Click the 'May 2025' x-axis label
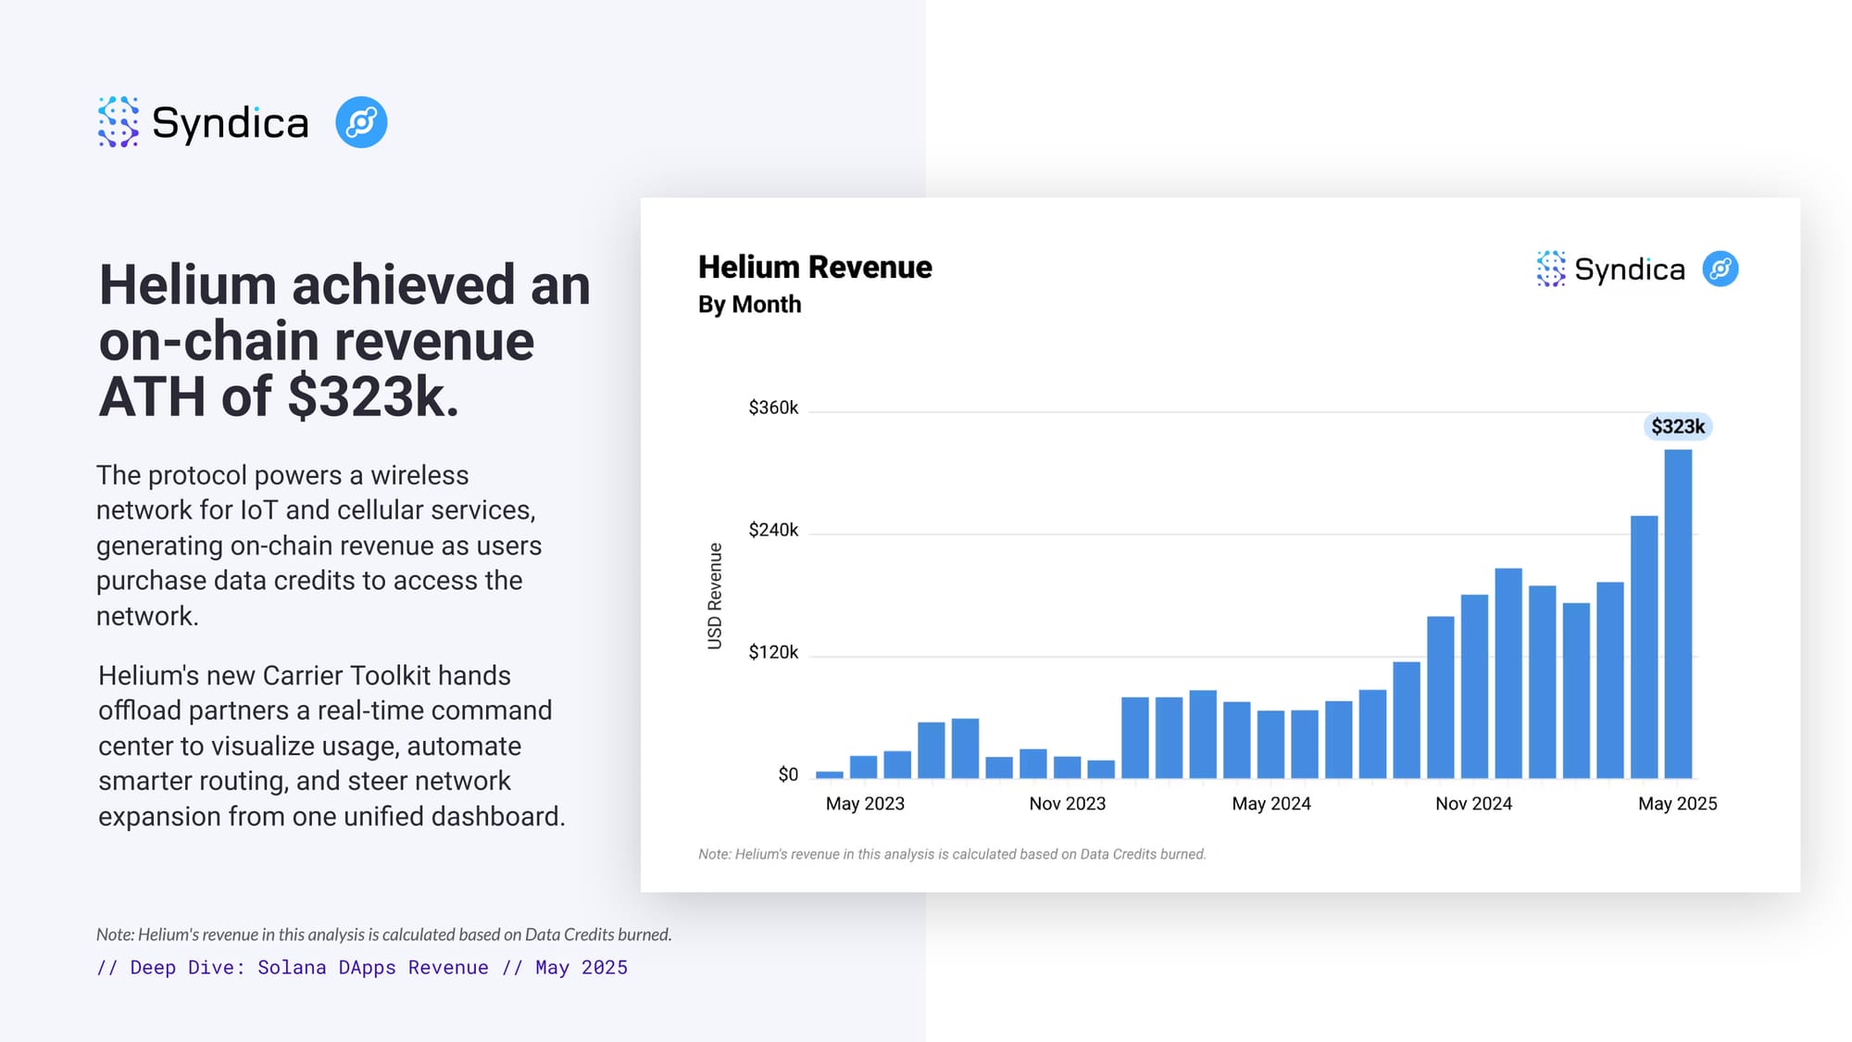Screen dimensions: 1852x1042 coord(1678,804)
